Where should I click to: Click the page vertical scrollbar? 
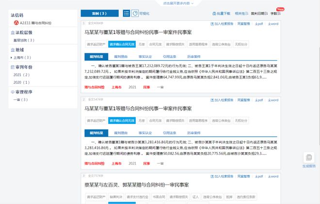tap(319, 96)
